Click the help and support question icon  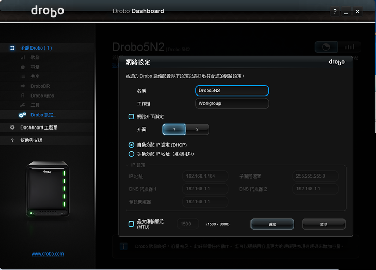coord(12,140)
